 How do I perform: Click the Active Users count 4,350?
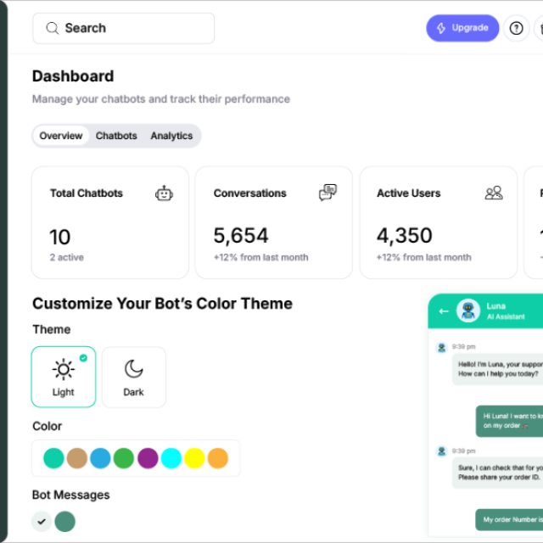coord(405,236)
